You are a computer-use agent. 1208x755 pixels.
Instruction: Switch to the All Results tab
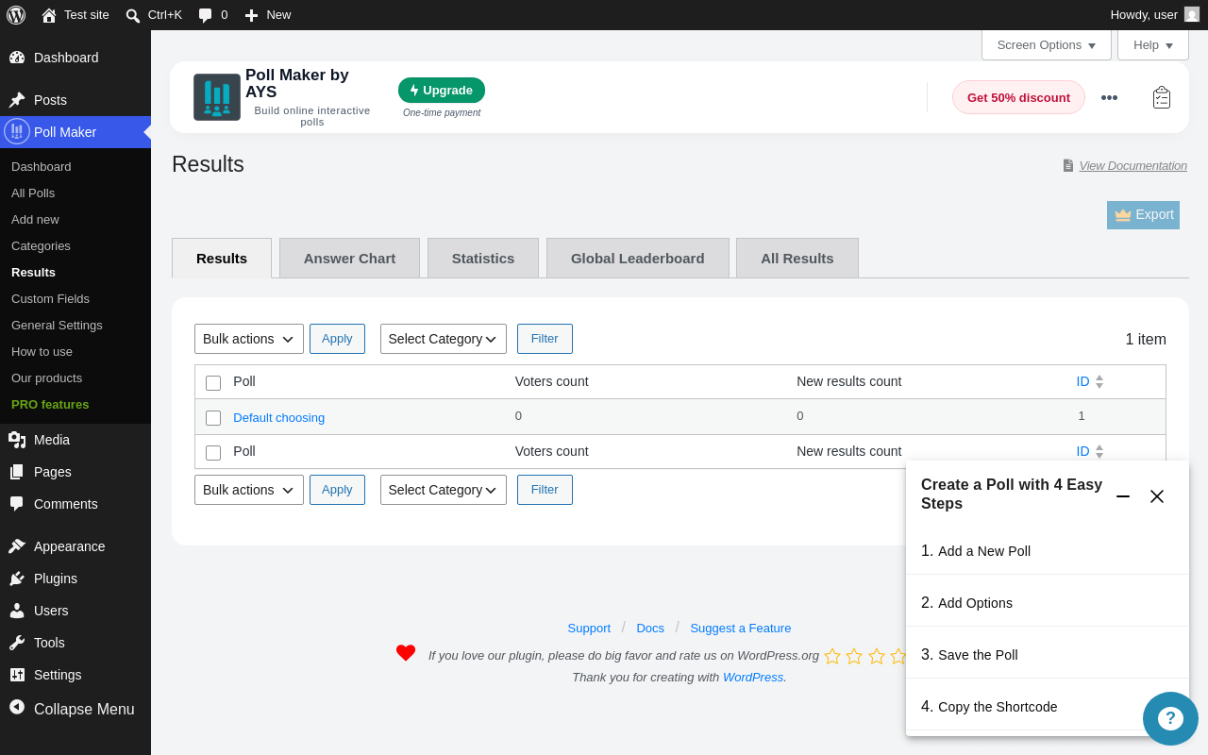tap(797, 258)
